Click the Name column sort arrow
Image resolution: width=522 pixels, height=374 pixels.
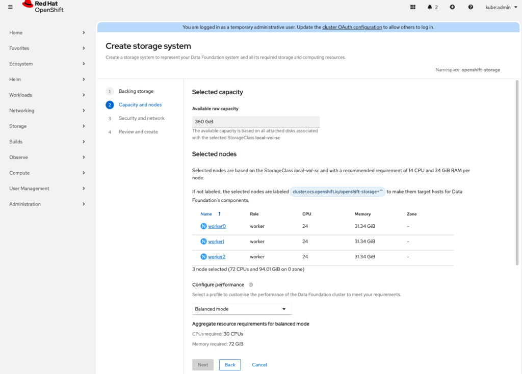click(x=220, y=214)
